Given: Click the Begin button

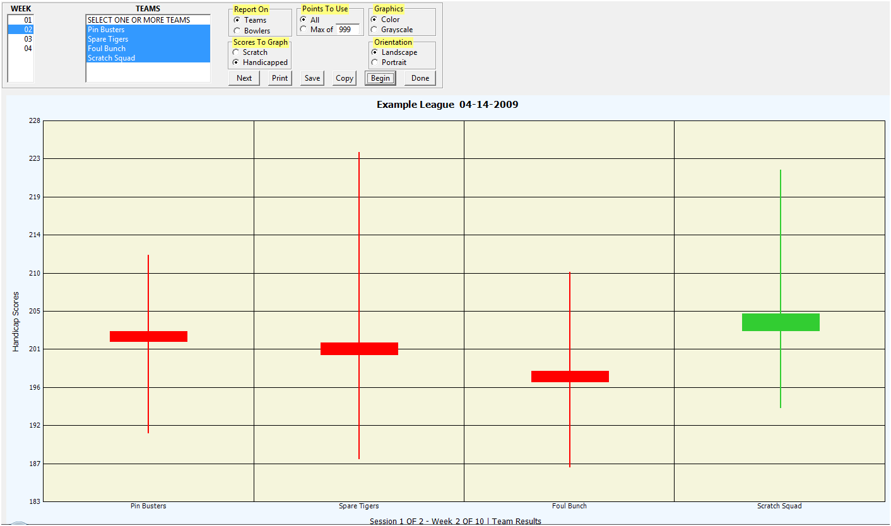Looking at the screenshot, I should pos(381,78).
